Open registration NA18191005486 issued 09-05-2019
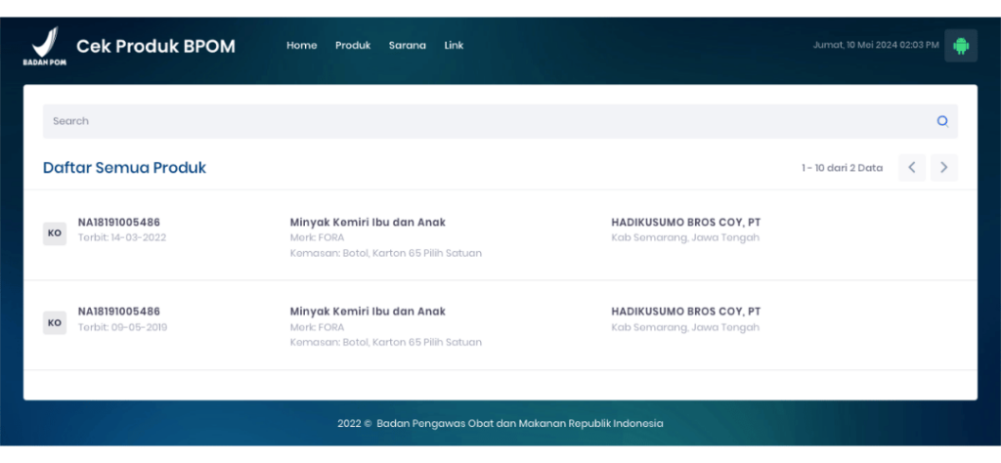 [119, 312]
